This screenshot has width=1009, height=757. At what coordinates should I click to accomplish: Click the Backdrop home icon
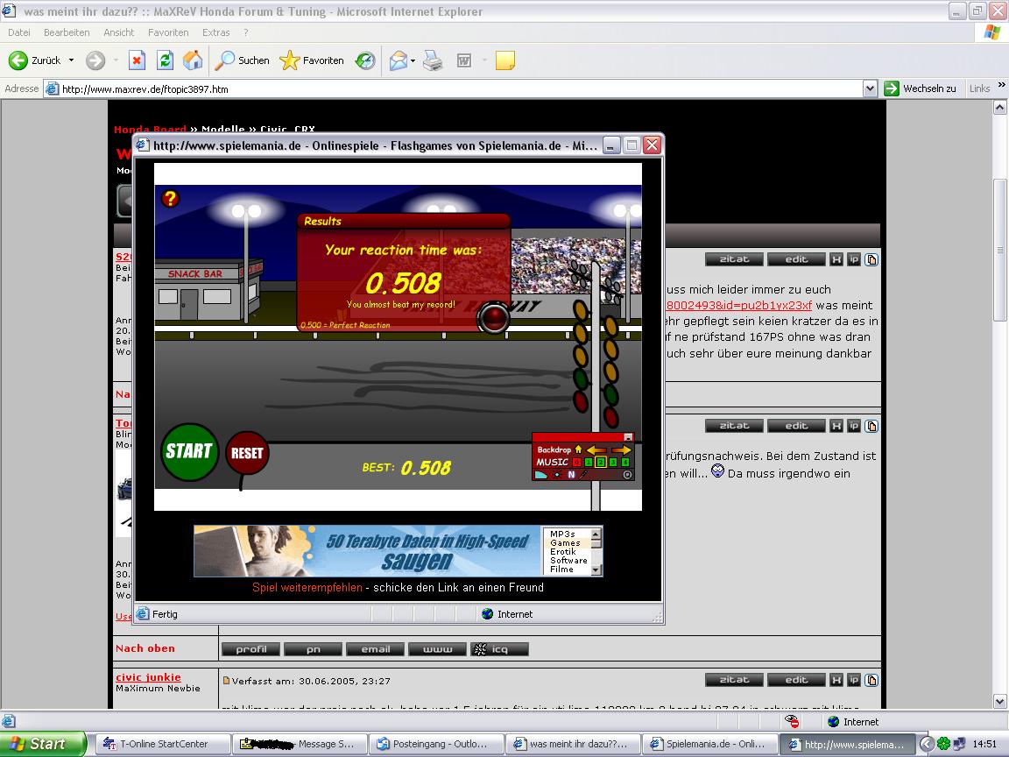(578, 449)
